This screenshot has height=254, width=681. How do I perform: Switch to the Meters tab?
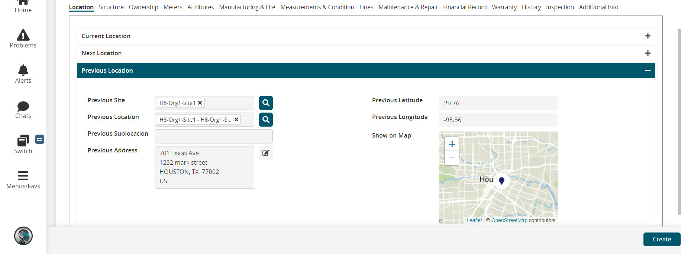coord(173,7)
